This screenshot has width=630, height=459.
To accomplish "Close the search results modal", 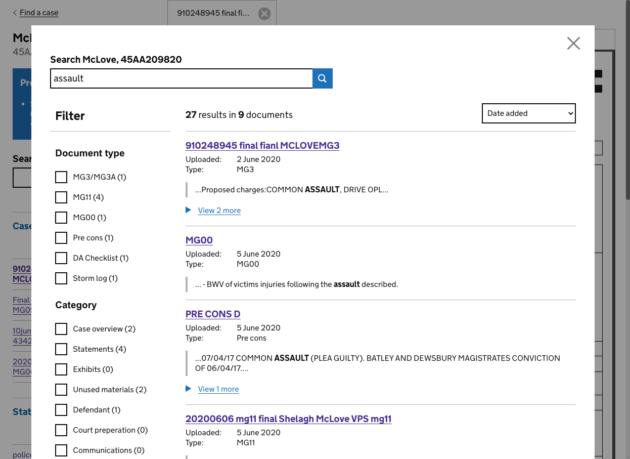I will pyautogui.click(x=573, y=44).
